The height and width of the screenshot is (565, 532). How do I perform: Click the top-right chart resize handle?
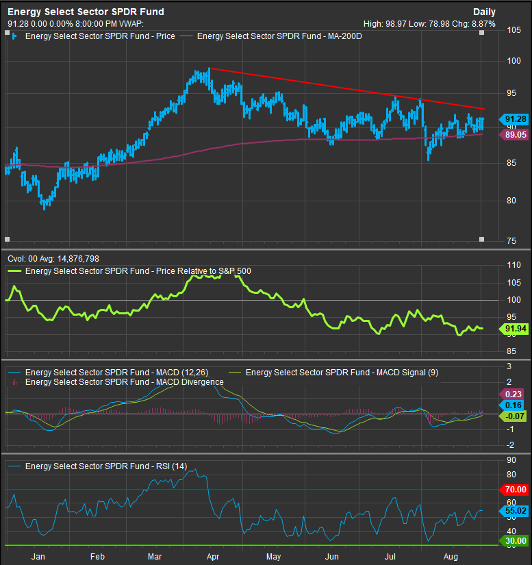[x=481, y=33]
